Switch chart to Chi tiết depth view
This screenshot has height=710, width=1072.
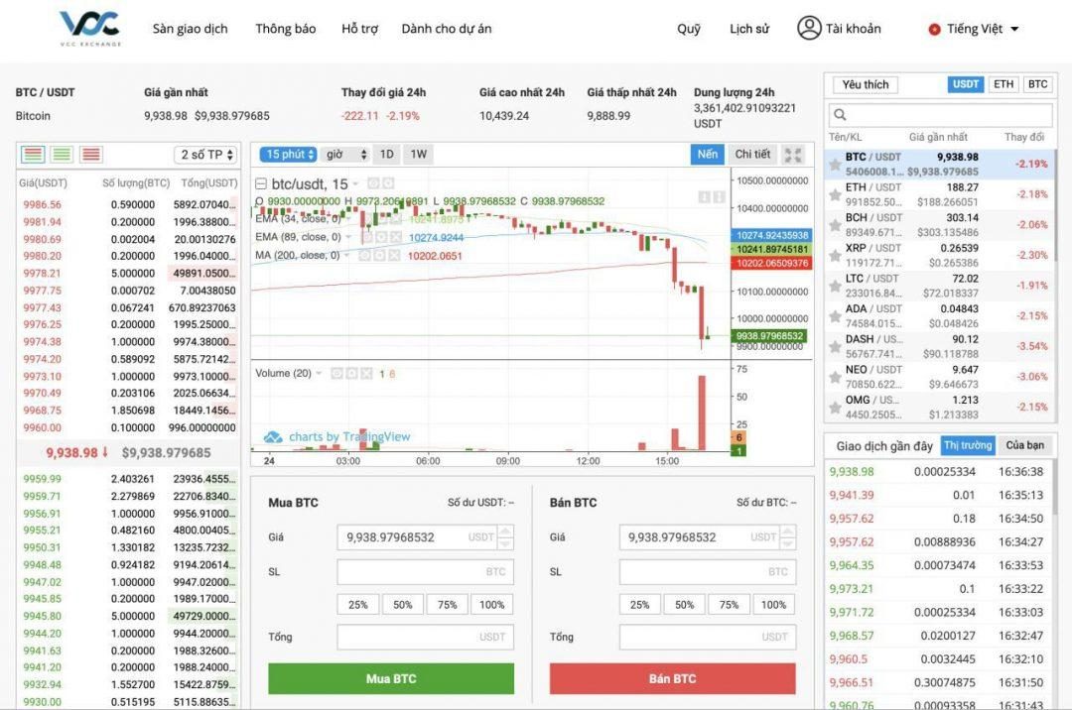752,155
